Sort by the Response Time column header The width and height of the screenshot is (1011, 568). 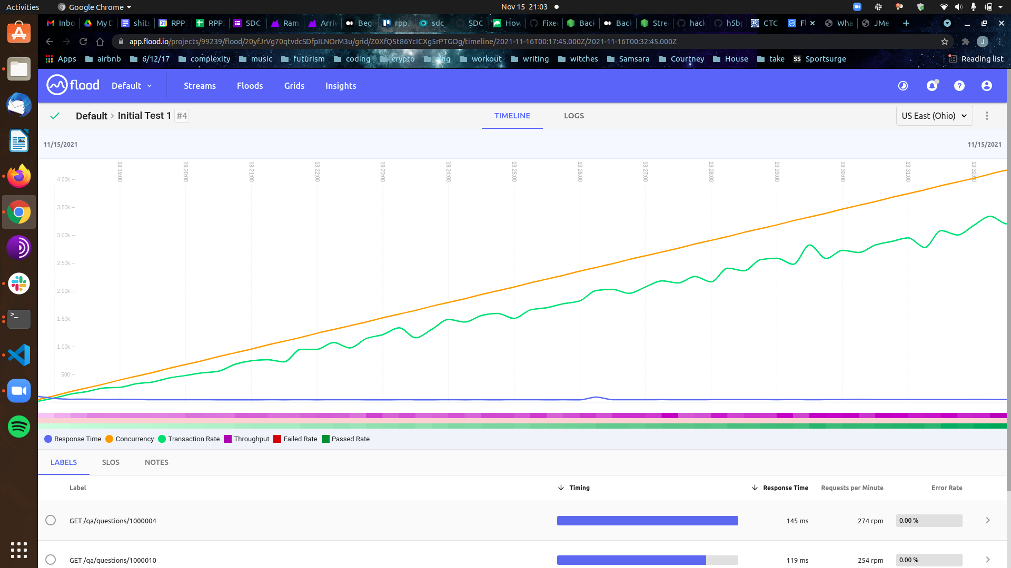[x=779, y=488]
